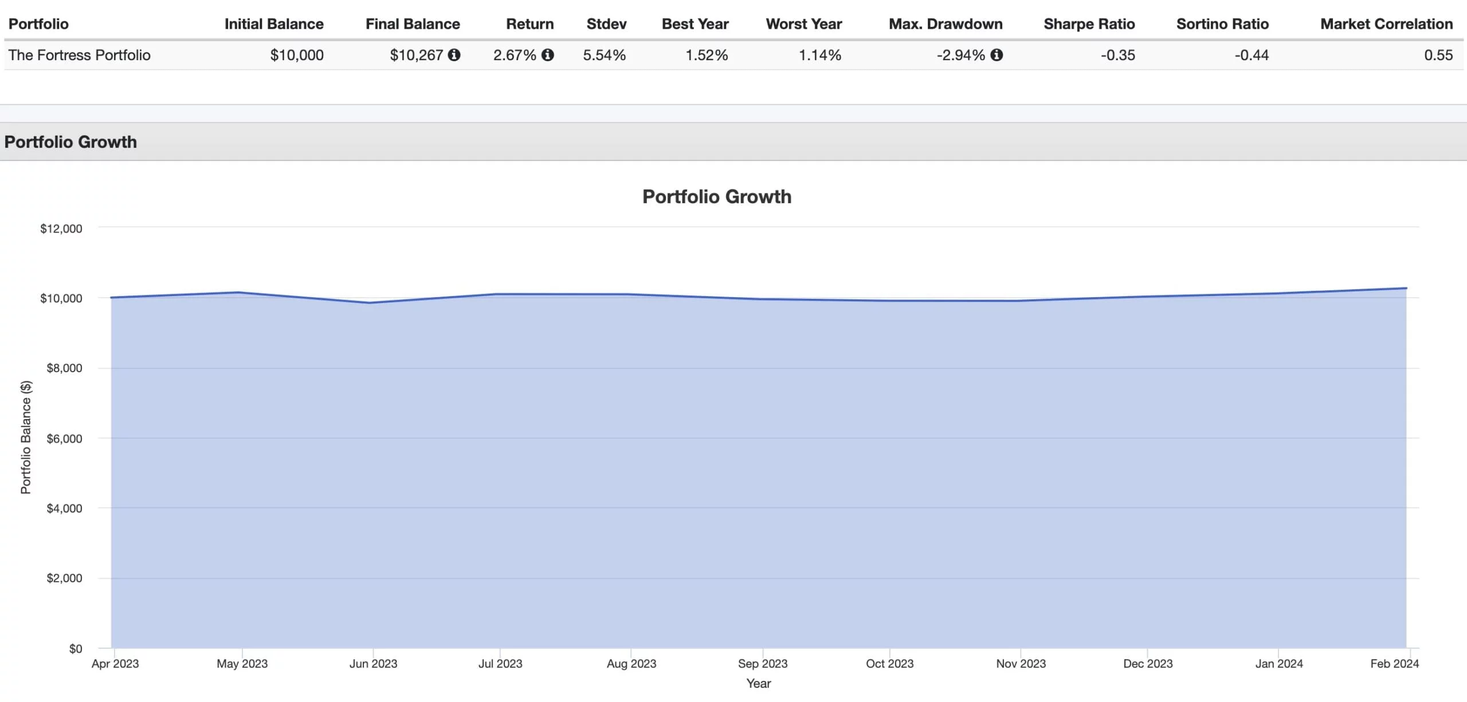Click the Nov 2023 x-axis label

[x=1021, y=664]
